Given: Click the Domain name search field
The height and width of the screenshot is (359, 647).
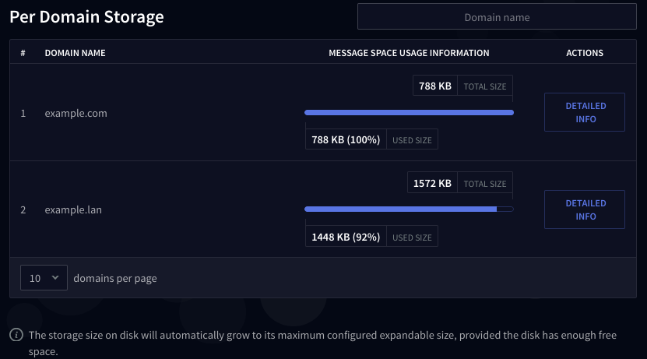Looking at the screenshot, I should (x=497, y=17).
